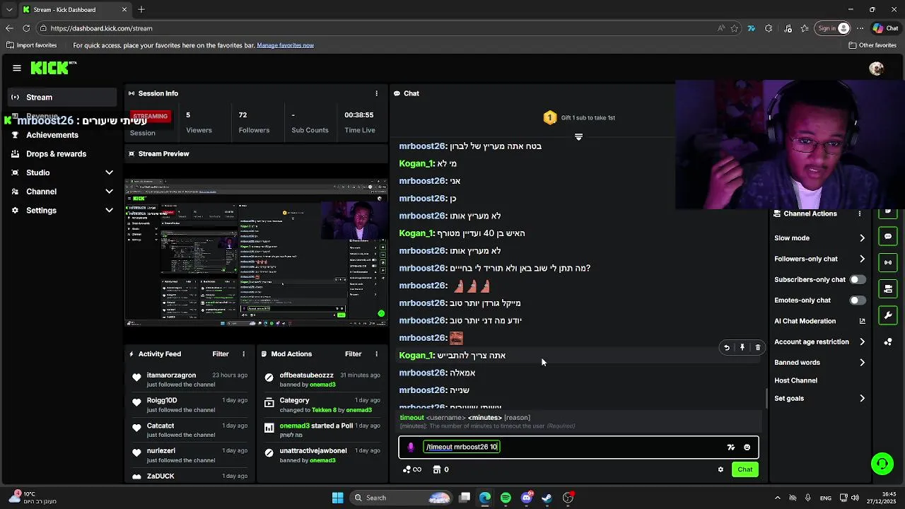Click Import favorites in favorites bar
Viewport: 905px width, 509px height.
(x=31, y=45)
